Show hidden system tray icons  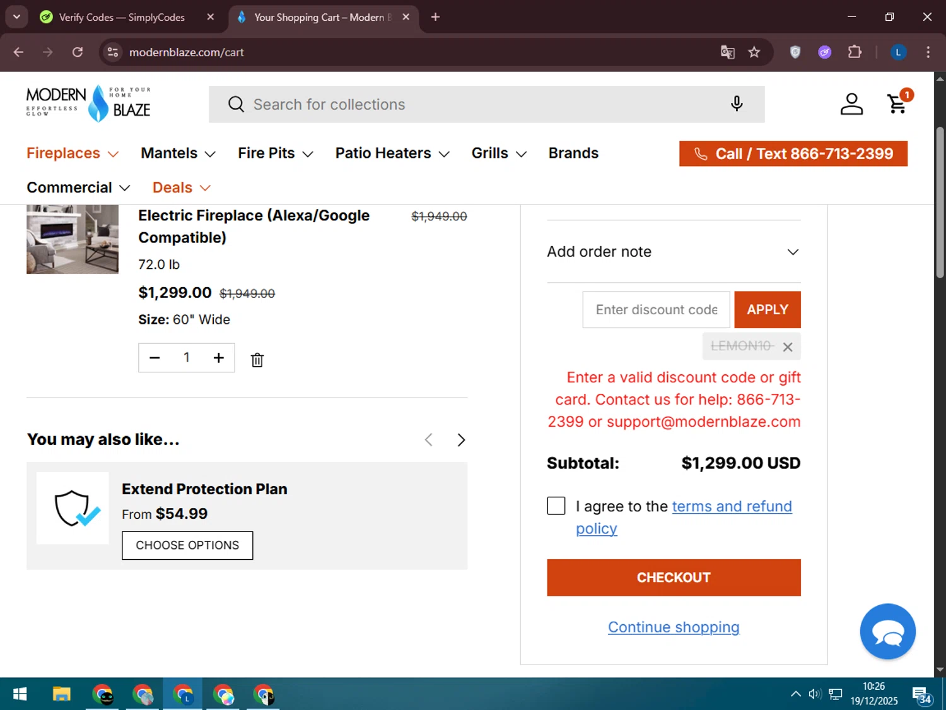(796, 694)
